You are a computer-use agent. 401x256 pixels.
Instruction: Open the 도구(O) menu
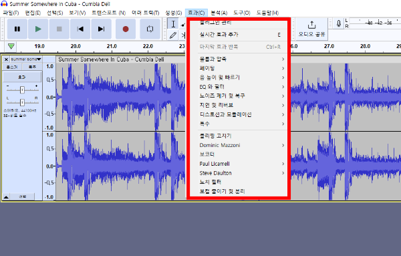[x=242, y=13]
